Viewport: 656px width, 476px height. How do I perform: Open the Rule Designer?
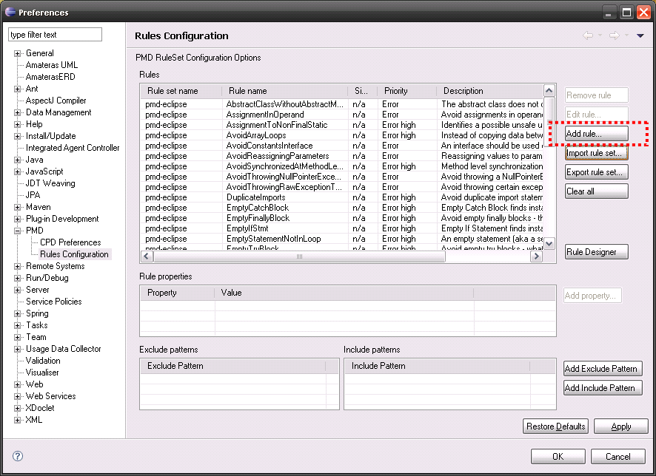click(596, 252)
